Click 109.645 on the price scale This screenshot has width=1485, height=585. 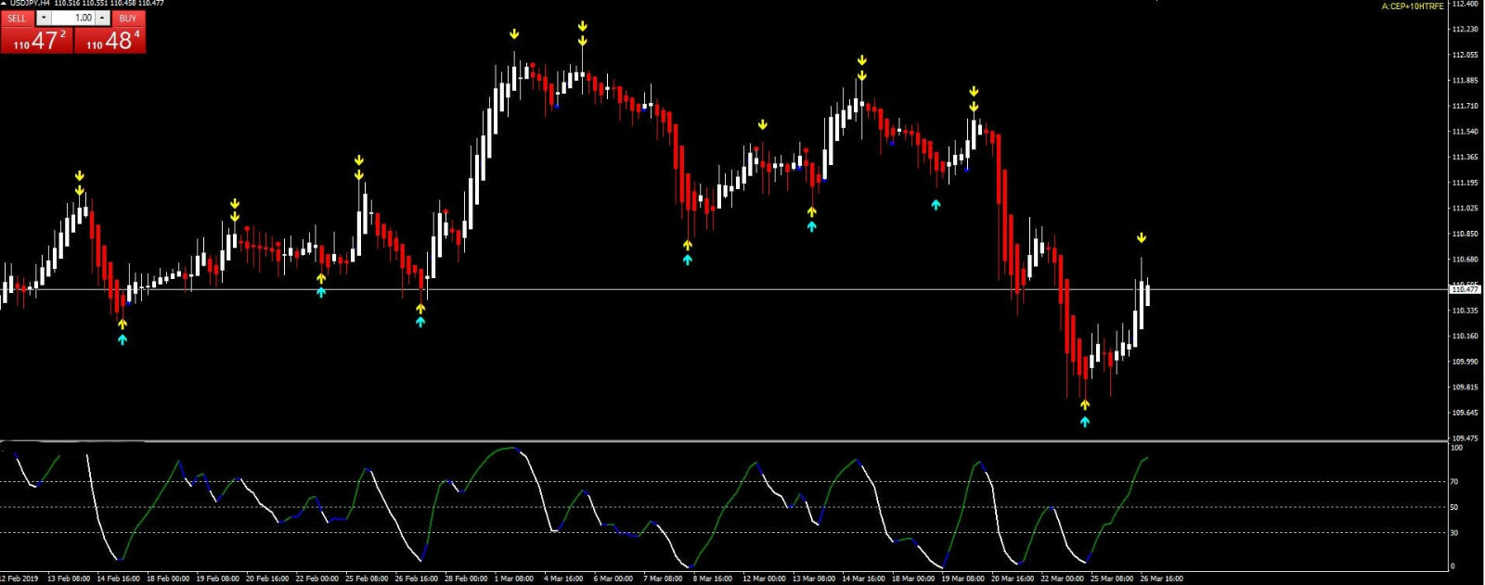coord(1466,413)
